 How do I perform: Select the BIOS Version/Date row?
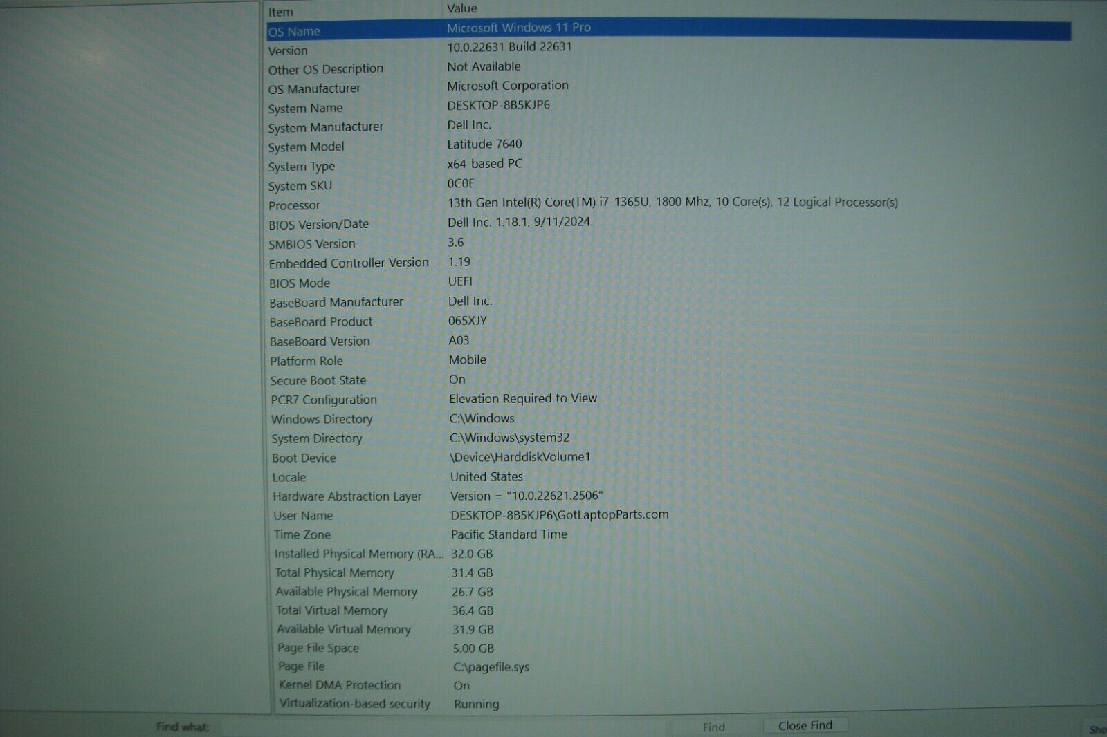click(668, 223)
